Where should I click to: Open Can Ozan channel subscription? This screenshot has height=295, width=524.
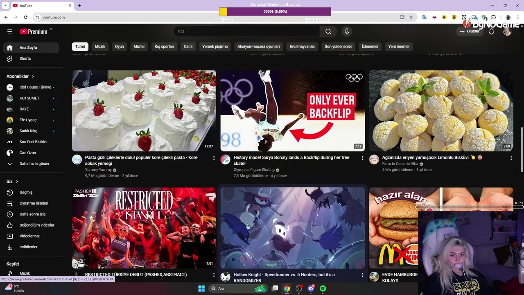pos(31,153)
